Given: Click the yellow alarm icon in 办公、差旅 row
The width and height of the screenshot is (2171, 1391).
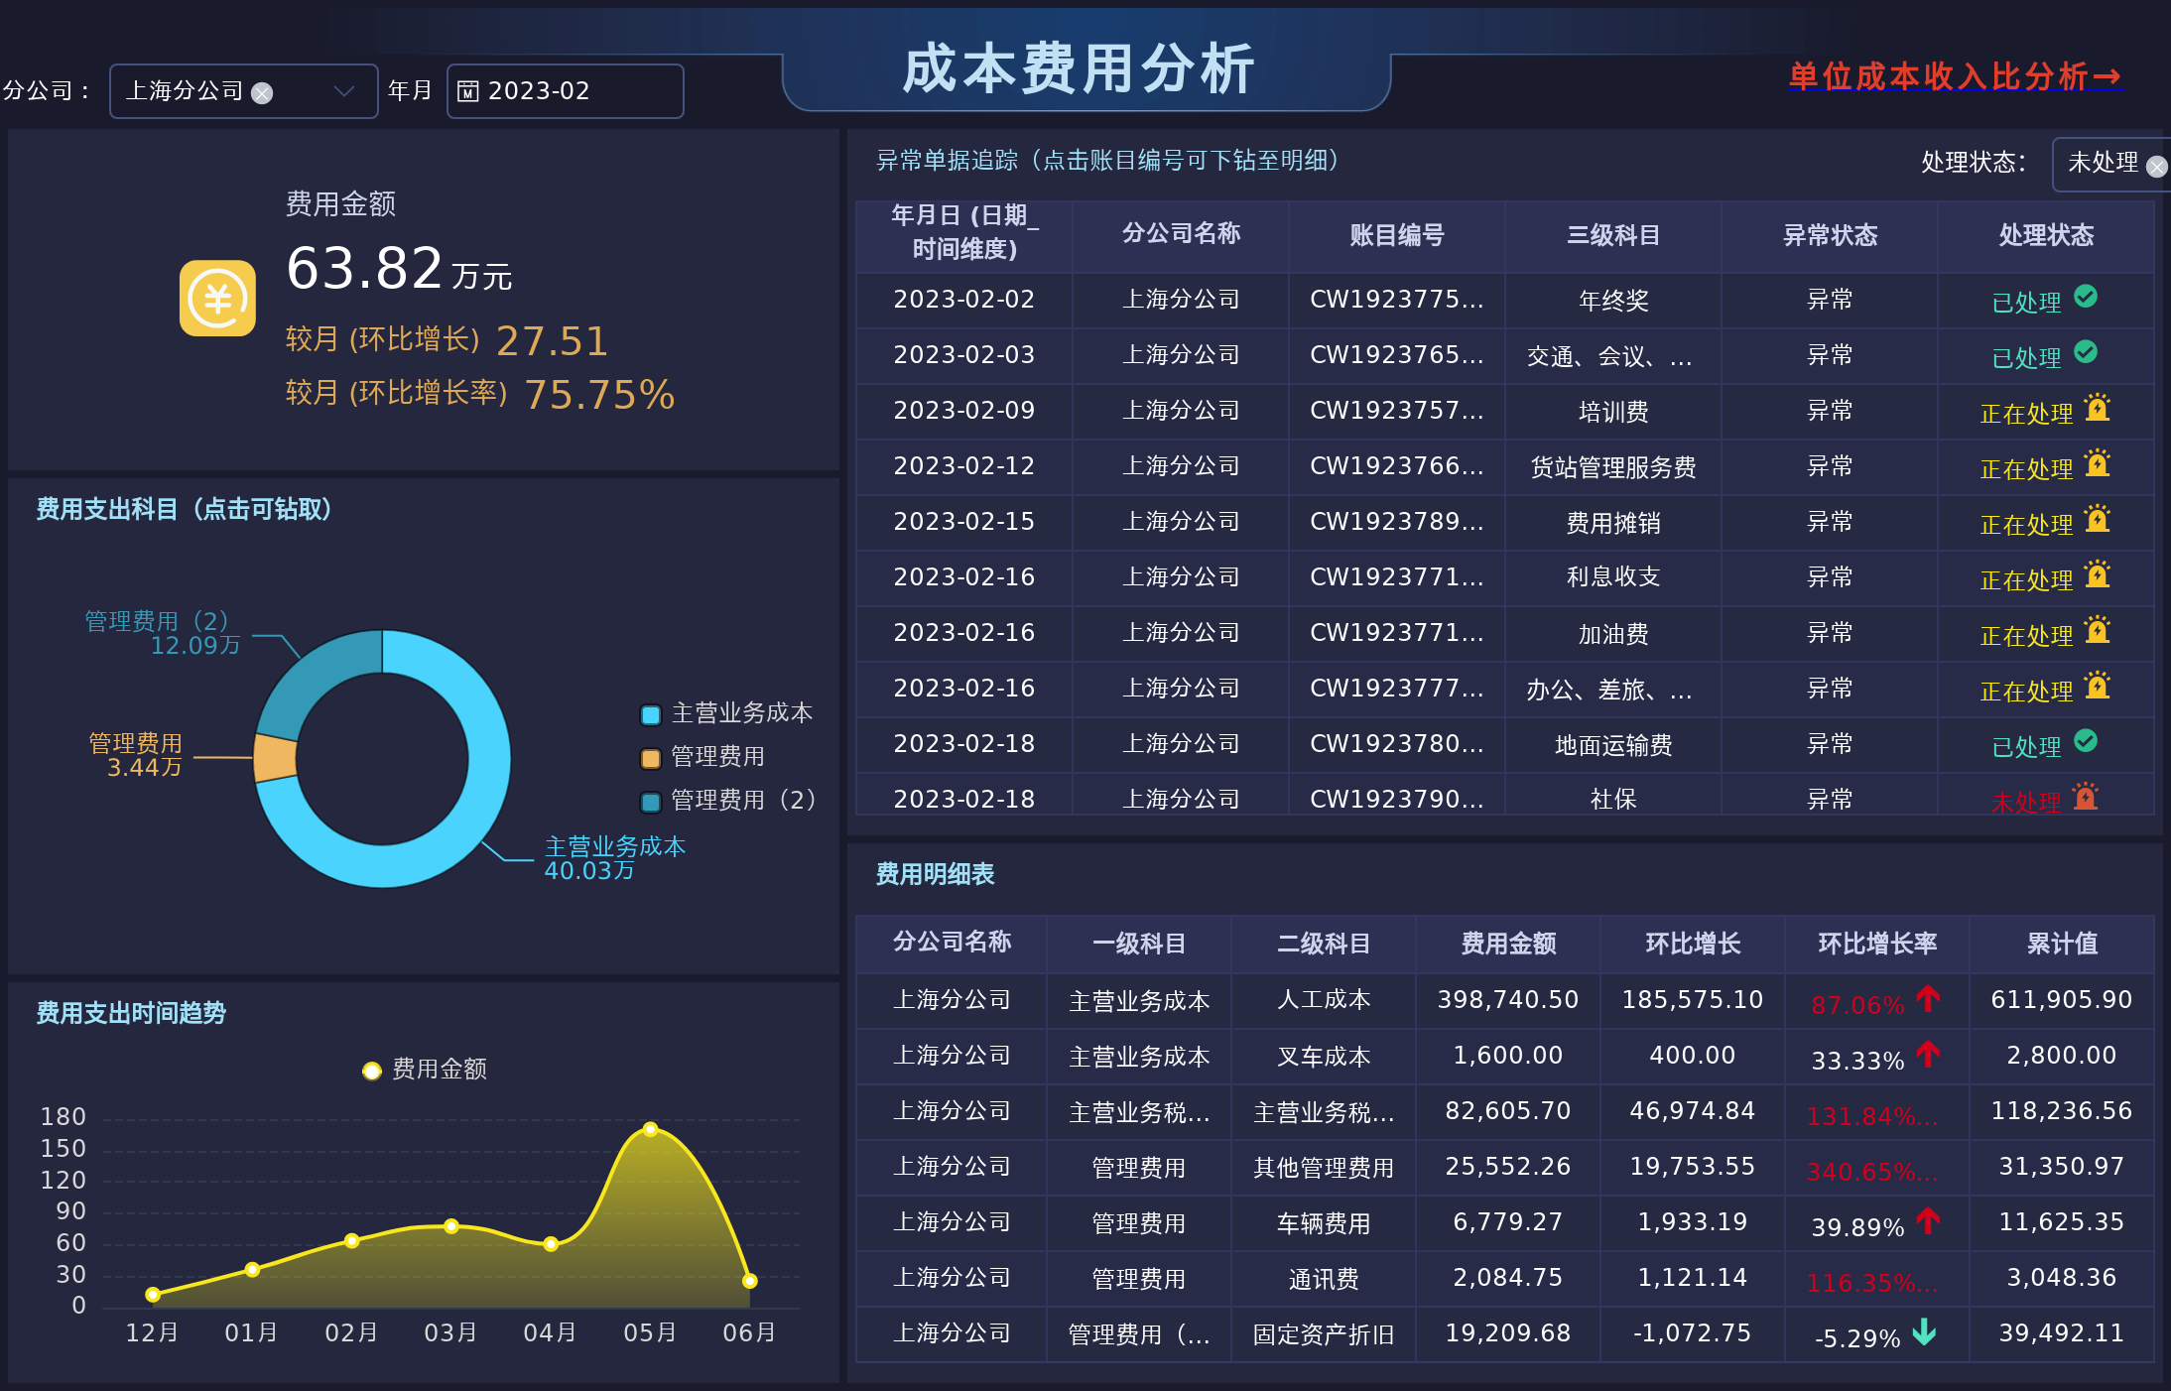Looking at the screenshot, I should pyautogui.click(x=2097, y=686).
